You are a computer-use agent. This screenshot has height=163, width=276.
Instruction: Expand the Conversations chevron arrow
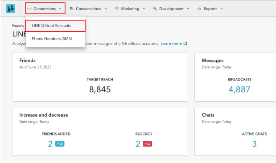point(105,8)
